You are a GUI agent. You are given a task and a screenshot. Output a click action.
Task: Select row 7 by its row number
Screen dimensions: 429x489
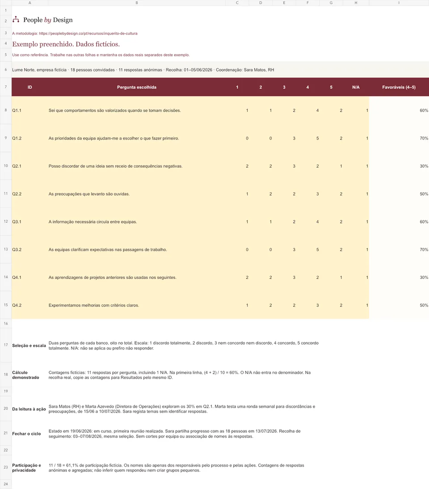click(6, 87)
